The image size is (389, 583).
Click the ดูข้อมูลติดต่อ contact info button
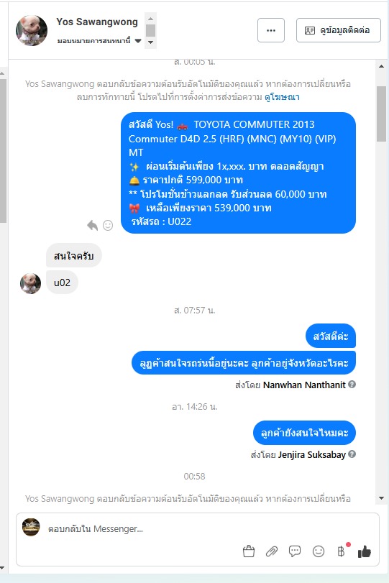click(339, 30)
